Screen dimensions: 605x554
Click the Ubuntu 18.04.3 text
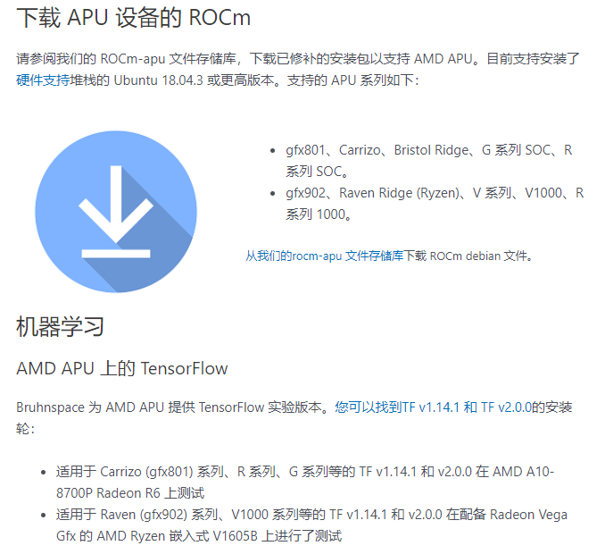point(158,80)
